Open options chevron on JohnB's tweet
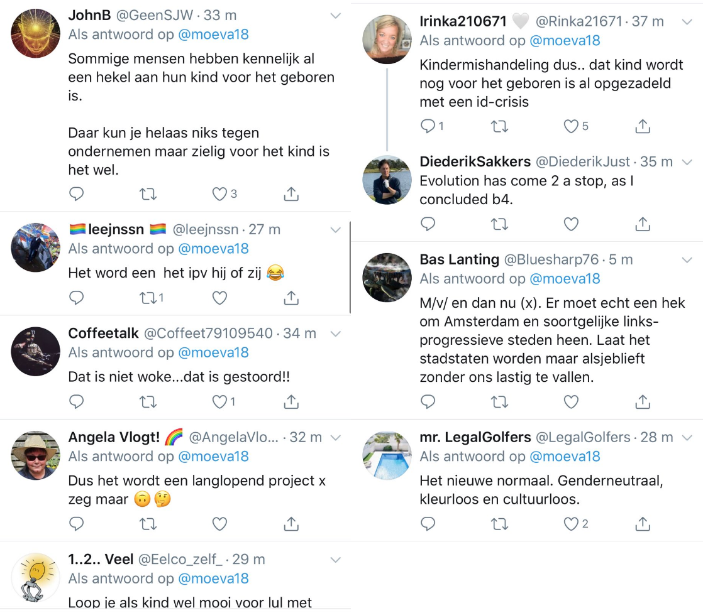Screen dimensions: 703x613 (x=336, y=16)
